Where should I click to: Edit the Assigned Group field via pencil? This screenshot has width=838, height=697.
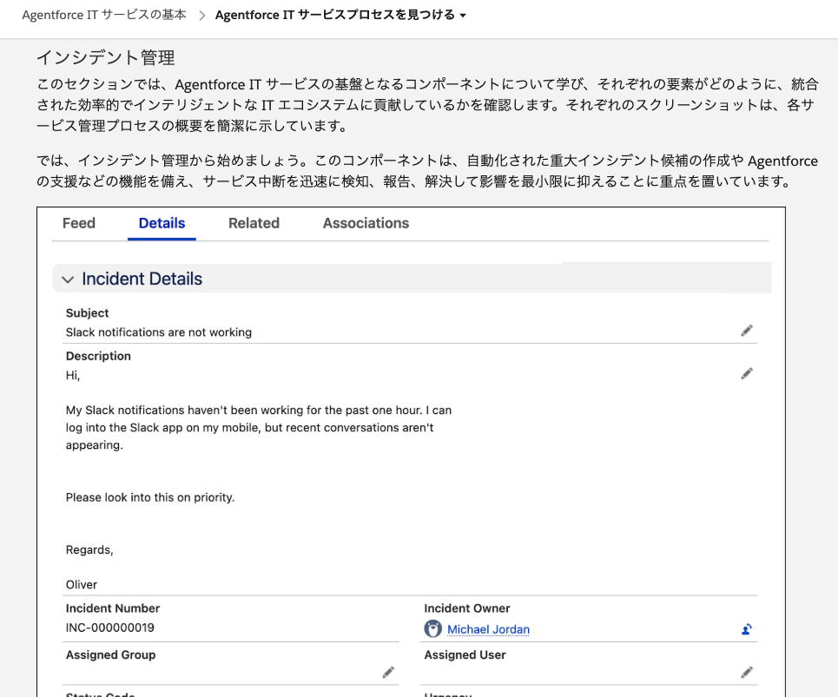(388, 672)
